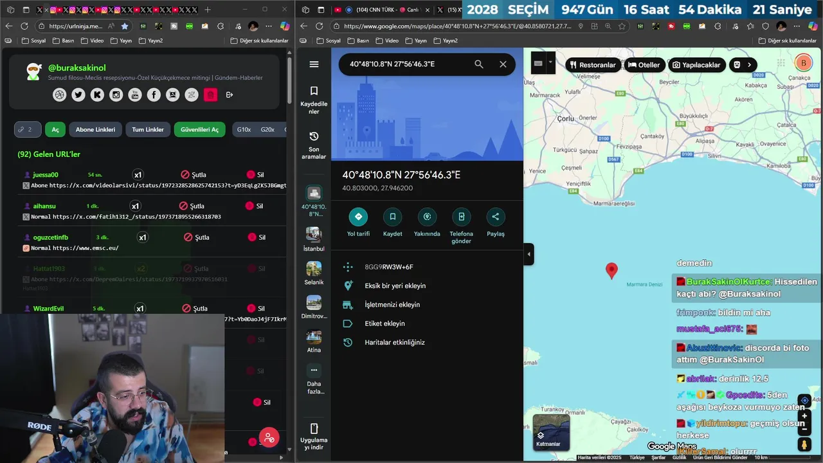Click Uygulamayı indir in Maps
Viewport: 823px width, 463px height.
point(314,437)
